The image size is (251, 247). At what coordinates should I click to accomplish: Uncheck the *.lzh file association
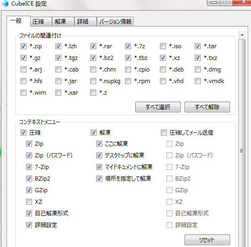pos(58,46)
